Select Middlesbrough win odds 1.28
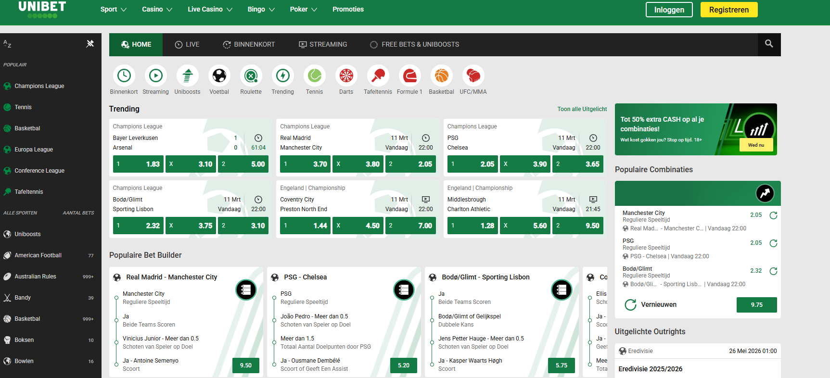Image resolution: width=830 pixels, height=378 pixels. [472, 226]
